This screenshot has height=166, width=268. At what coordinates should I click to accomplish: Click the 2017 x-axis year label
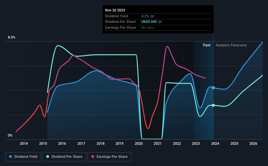(81, 143)
